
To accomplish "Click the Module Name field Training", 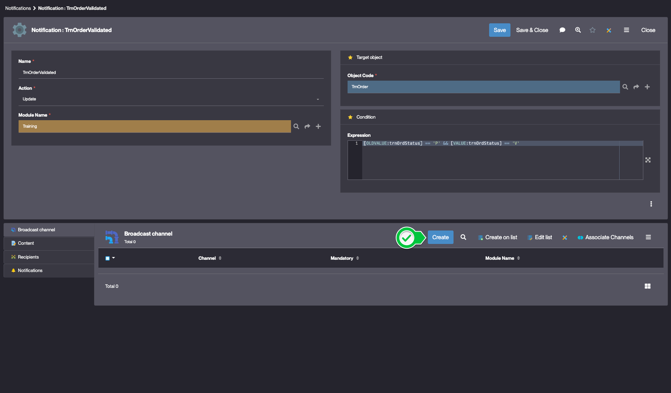I will tap(155, 127).
